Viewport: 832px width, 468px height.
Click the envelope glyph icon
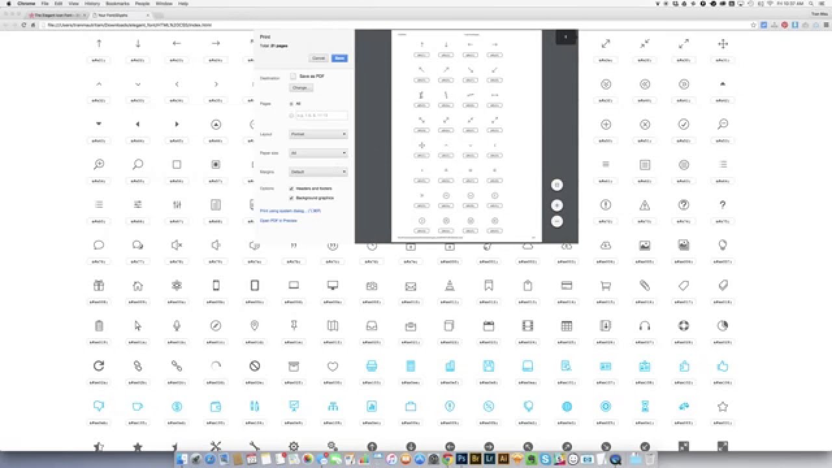pyautogui.click(x=410, y=286)
